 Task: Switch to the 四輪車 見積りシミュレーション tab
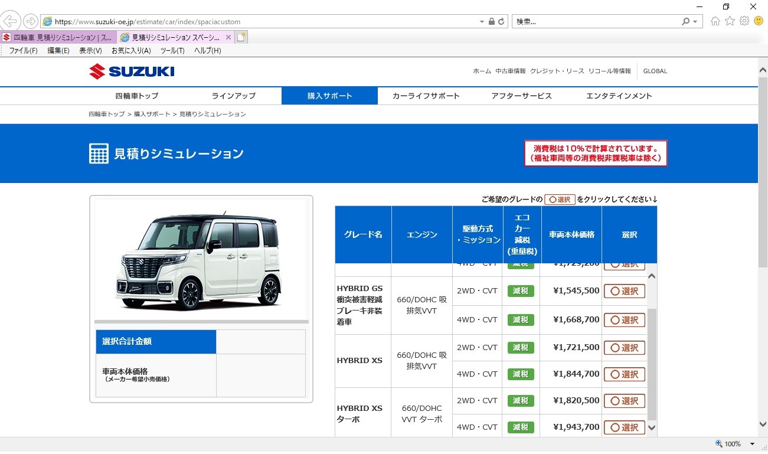58,37
